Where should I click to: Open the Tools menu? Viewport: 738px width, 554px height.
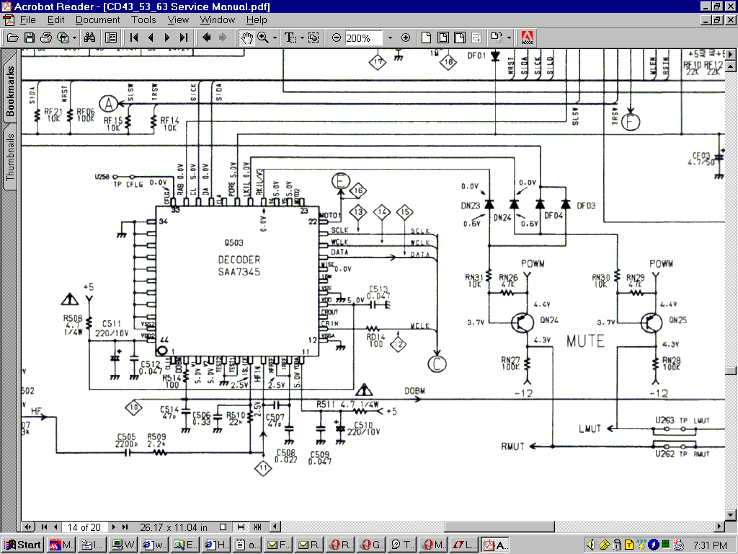point(143,19)
